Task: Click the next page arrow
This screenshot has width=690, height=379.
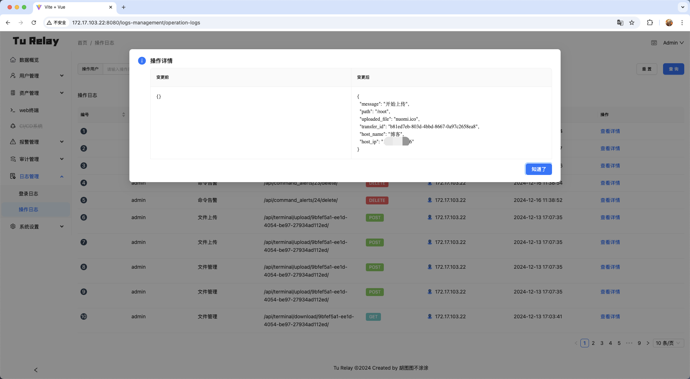Action: [648, 343]
